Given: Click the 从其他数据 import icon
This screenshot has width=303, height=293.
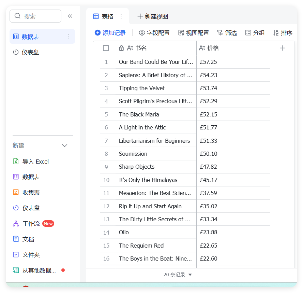Looking at the screenshot, I should [16, 270].
